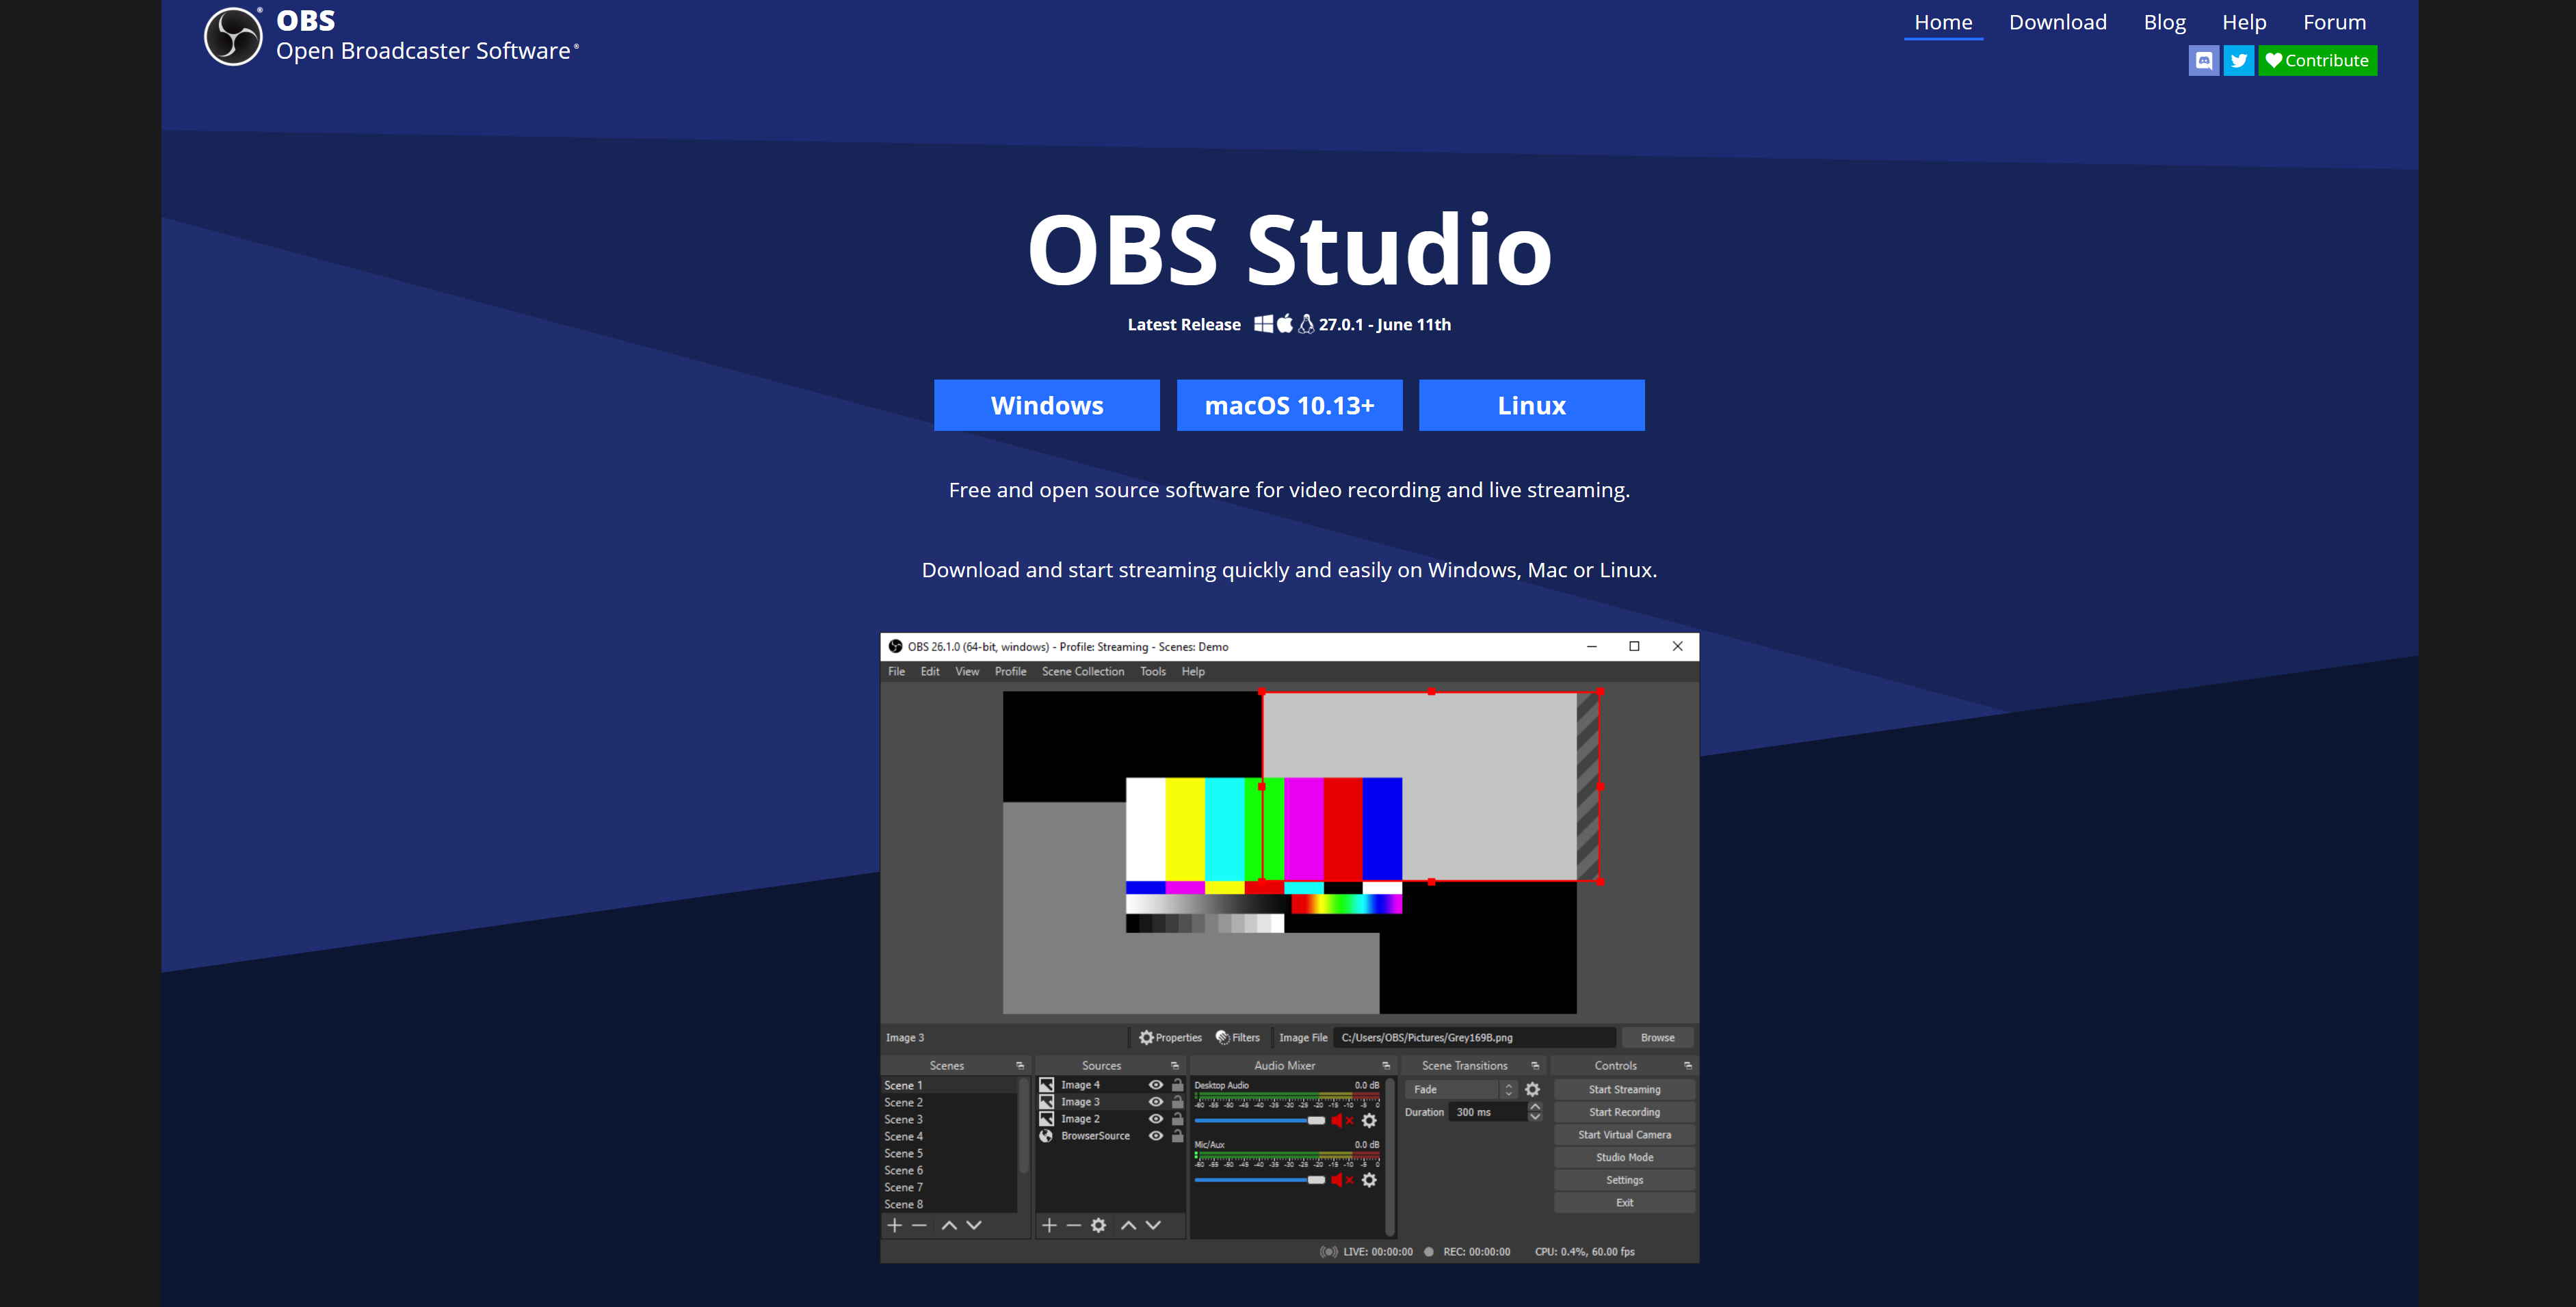This screenshot has height=1307, width=2576.
Task: Move the source down in the Sources list
Action: pos(1153,1225)
